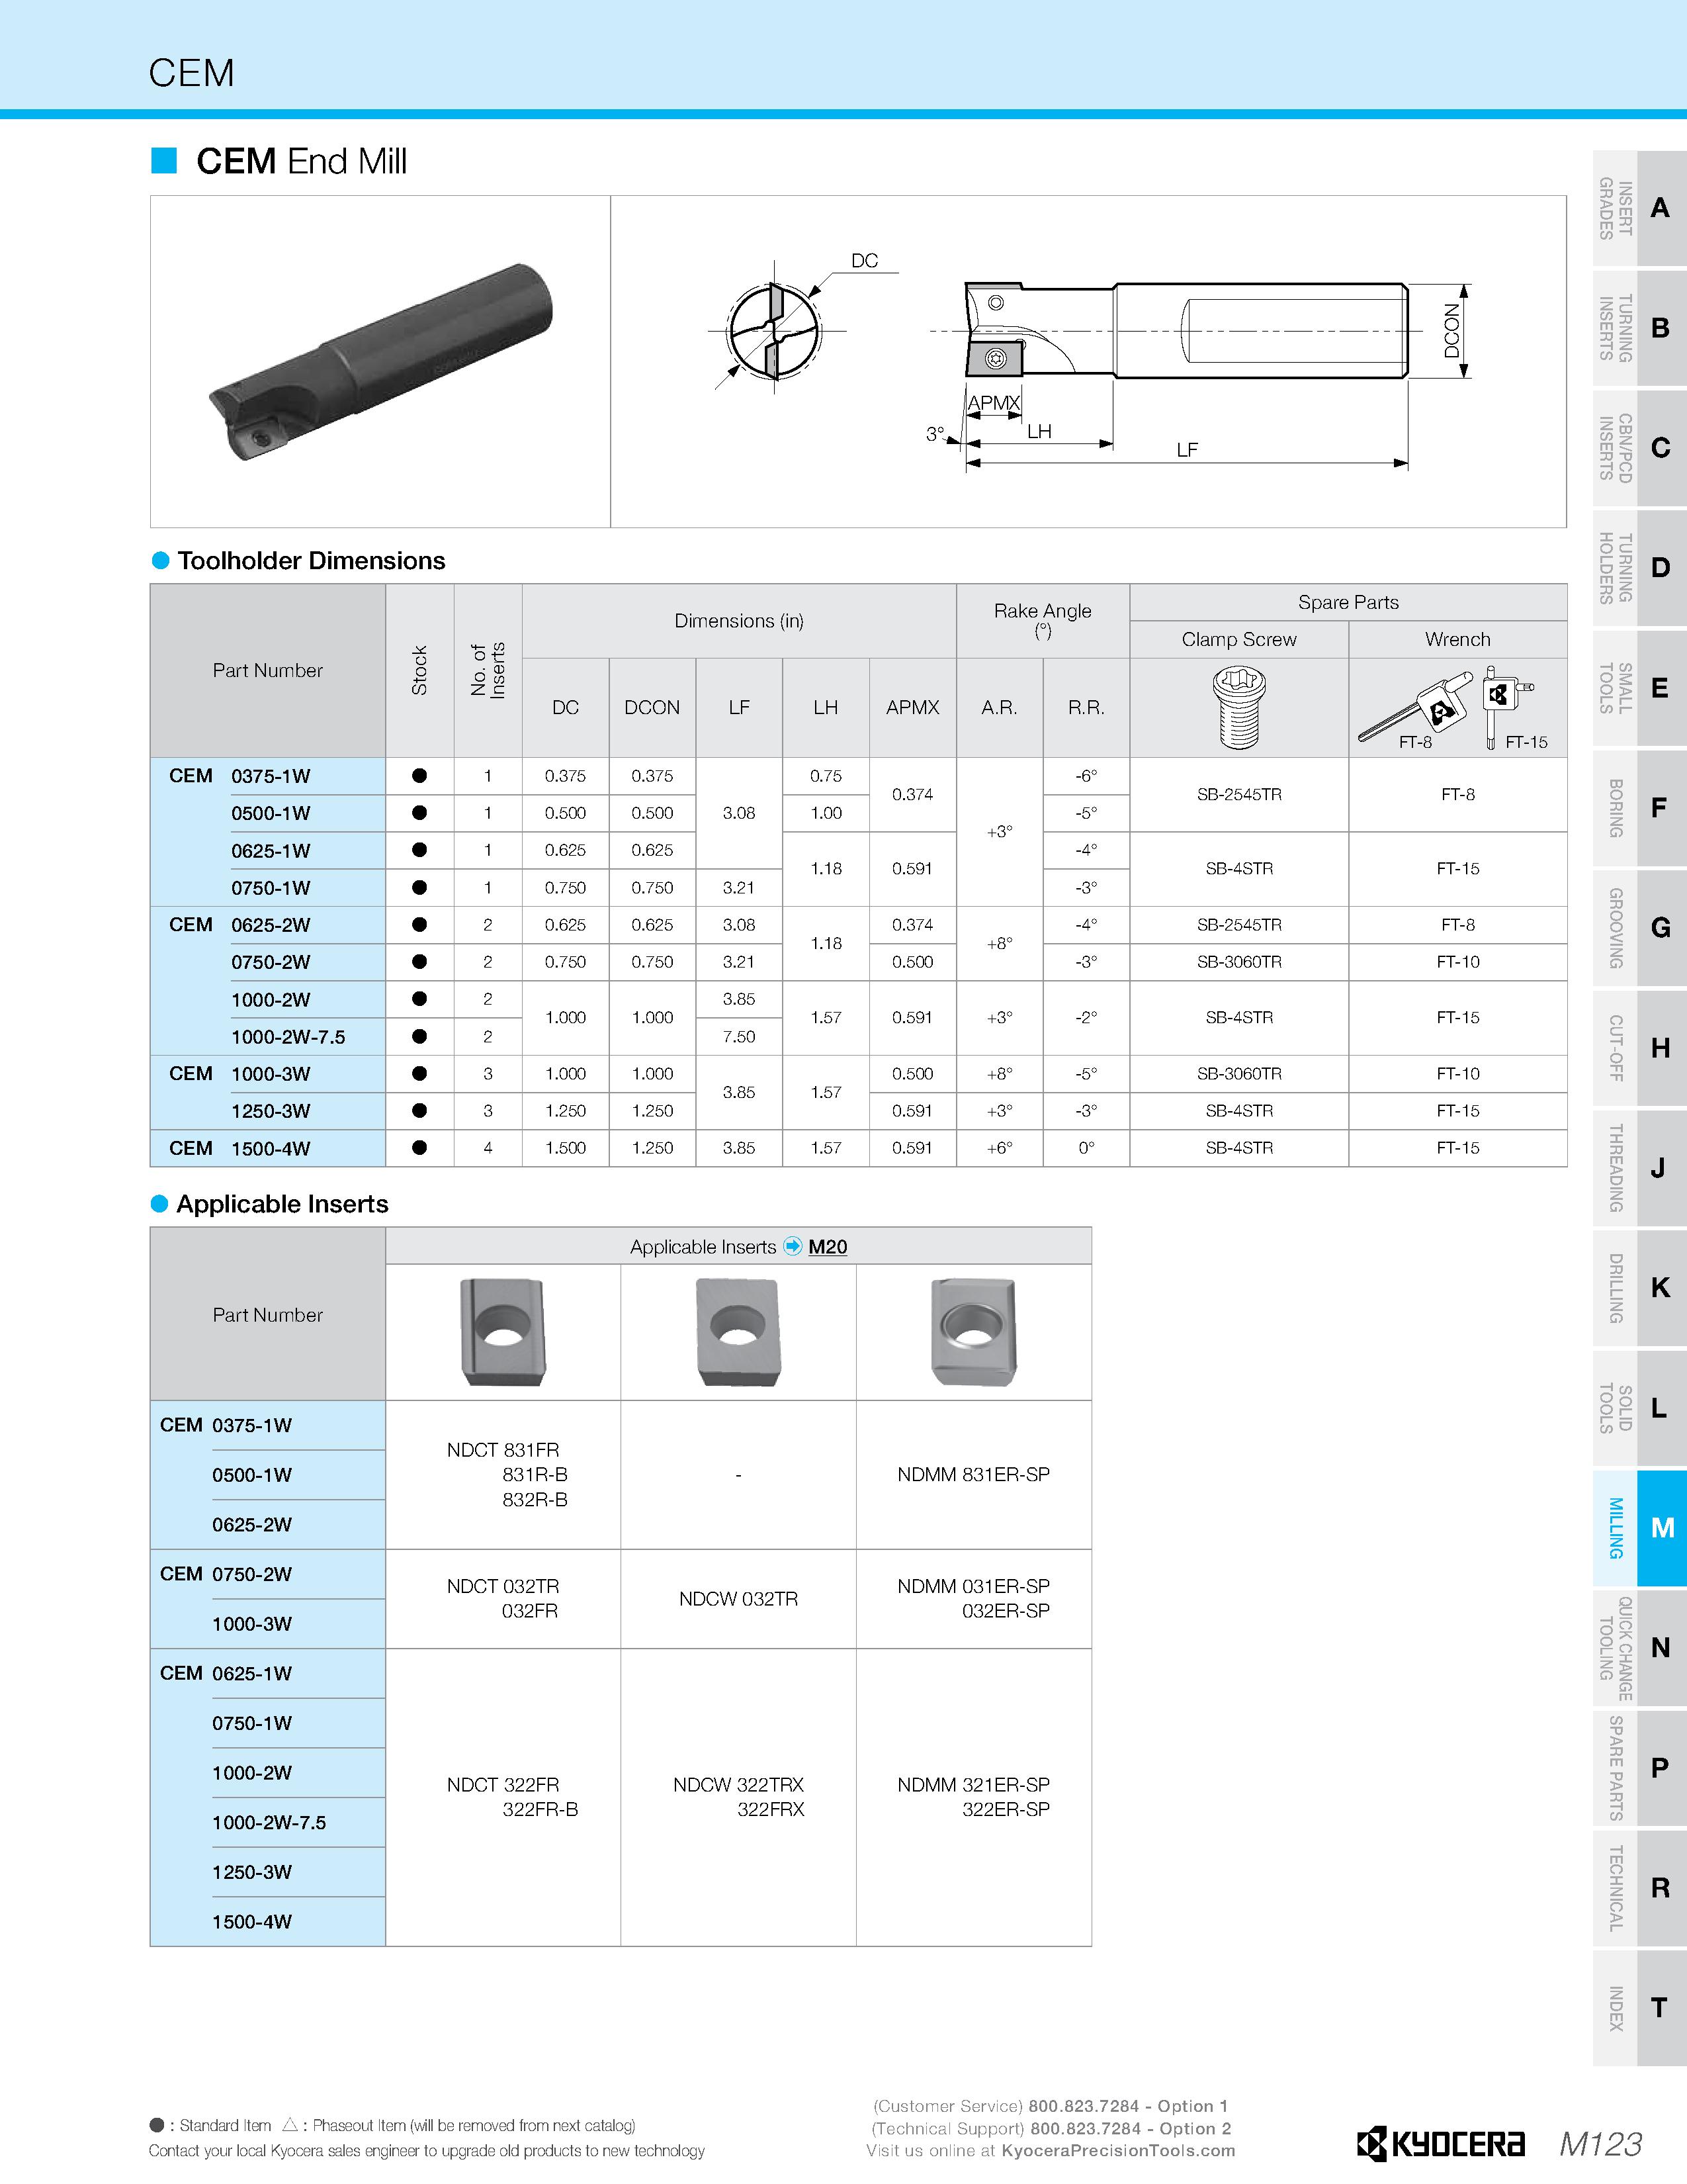The height and width of the screenshot is (2184, 1687).
Task: Click the Spare Parts column header
Action: coord(1348,602)
